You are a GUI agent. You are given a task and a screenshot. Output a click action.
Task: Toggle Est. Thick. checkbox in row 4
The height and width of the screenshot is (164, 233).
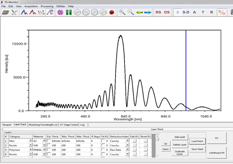point(48,154)
